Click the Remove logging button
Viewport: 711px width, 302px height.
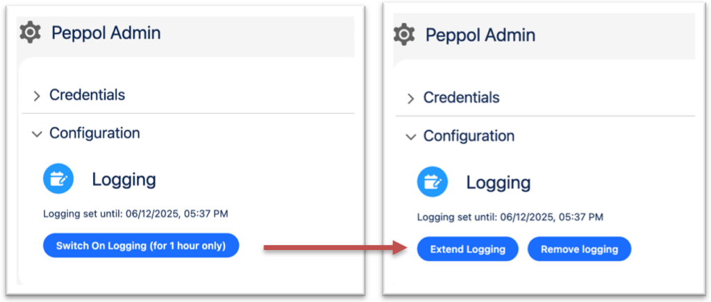click(x=579, y=249)
